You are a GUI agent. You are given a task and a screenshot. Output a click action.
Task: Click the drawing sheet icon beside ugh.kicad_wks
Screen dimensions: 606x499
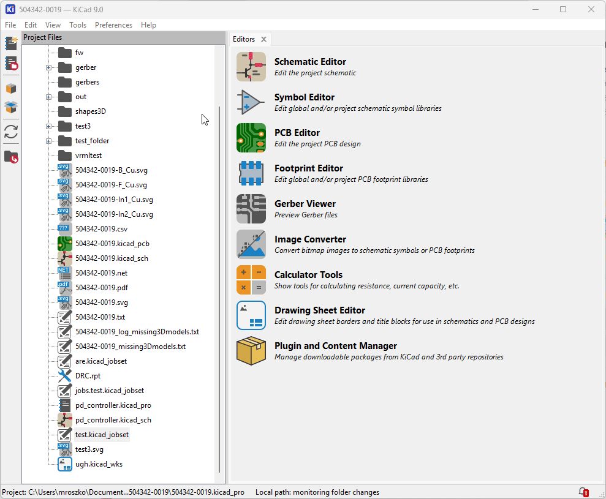(65, 464)
